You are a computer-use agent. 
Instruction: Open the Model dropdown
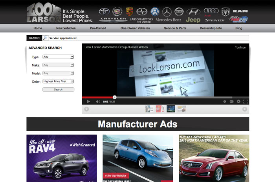(58, 73)
